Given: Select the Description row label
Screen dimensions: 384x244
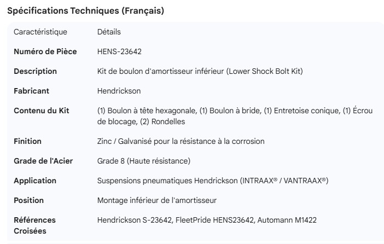Looking at the screenshot, I should [x=35, y=71].
